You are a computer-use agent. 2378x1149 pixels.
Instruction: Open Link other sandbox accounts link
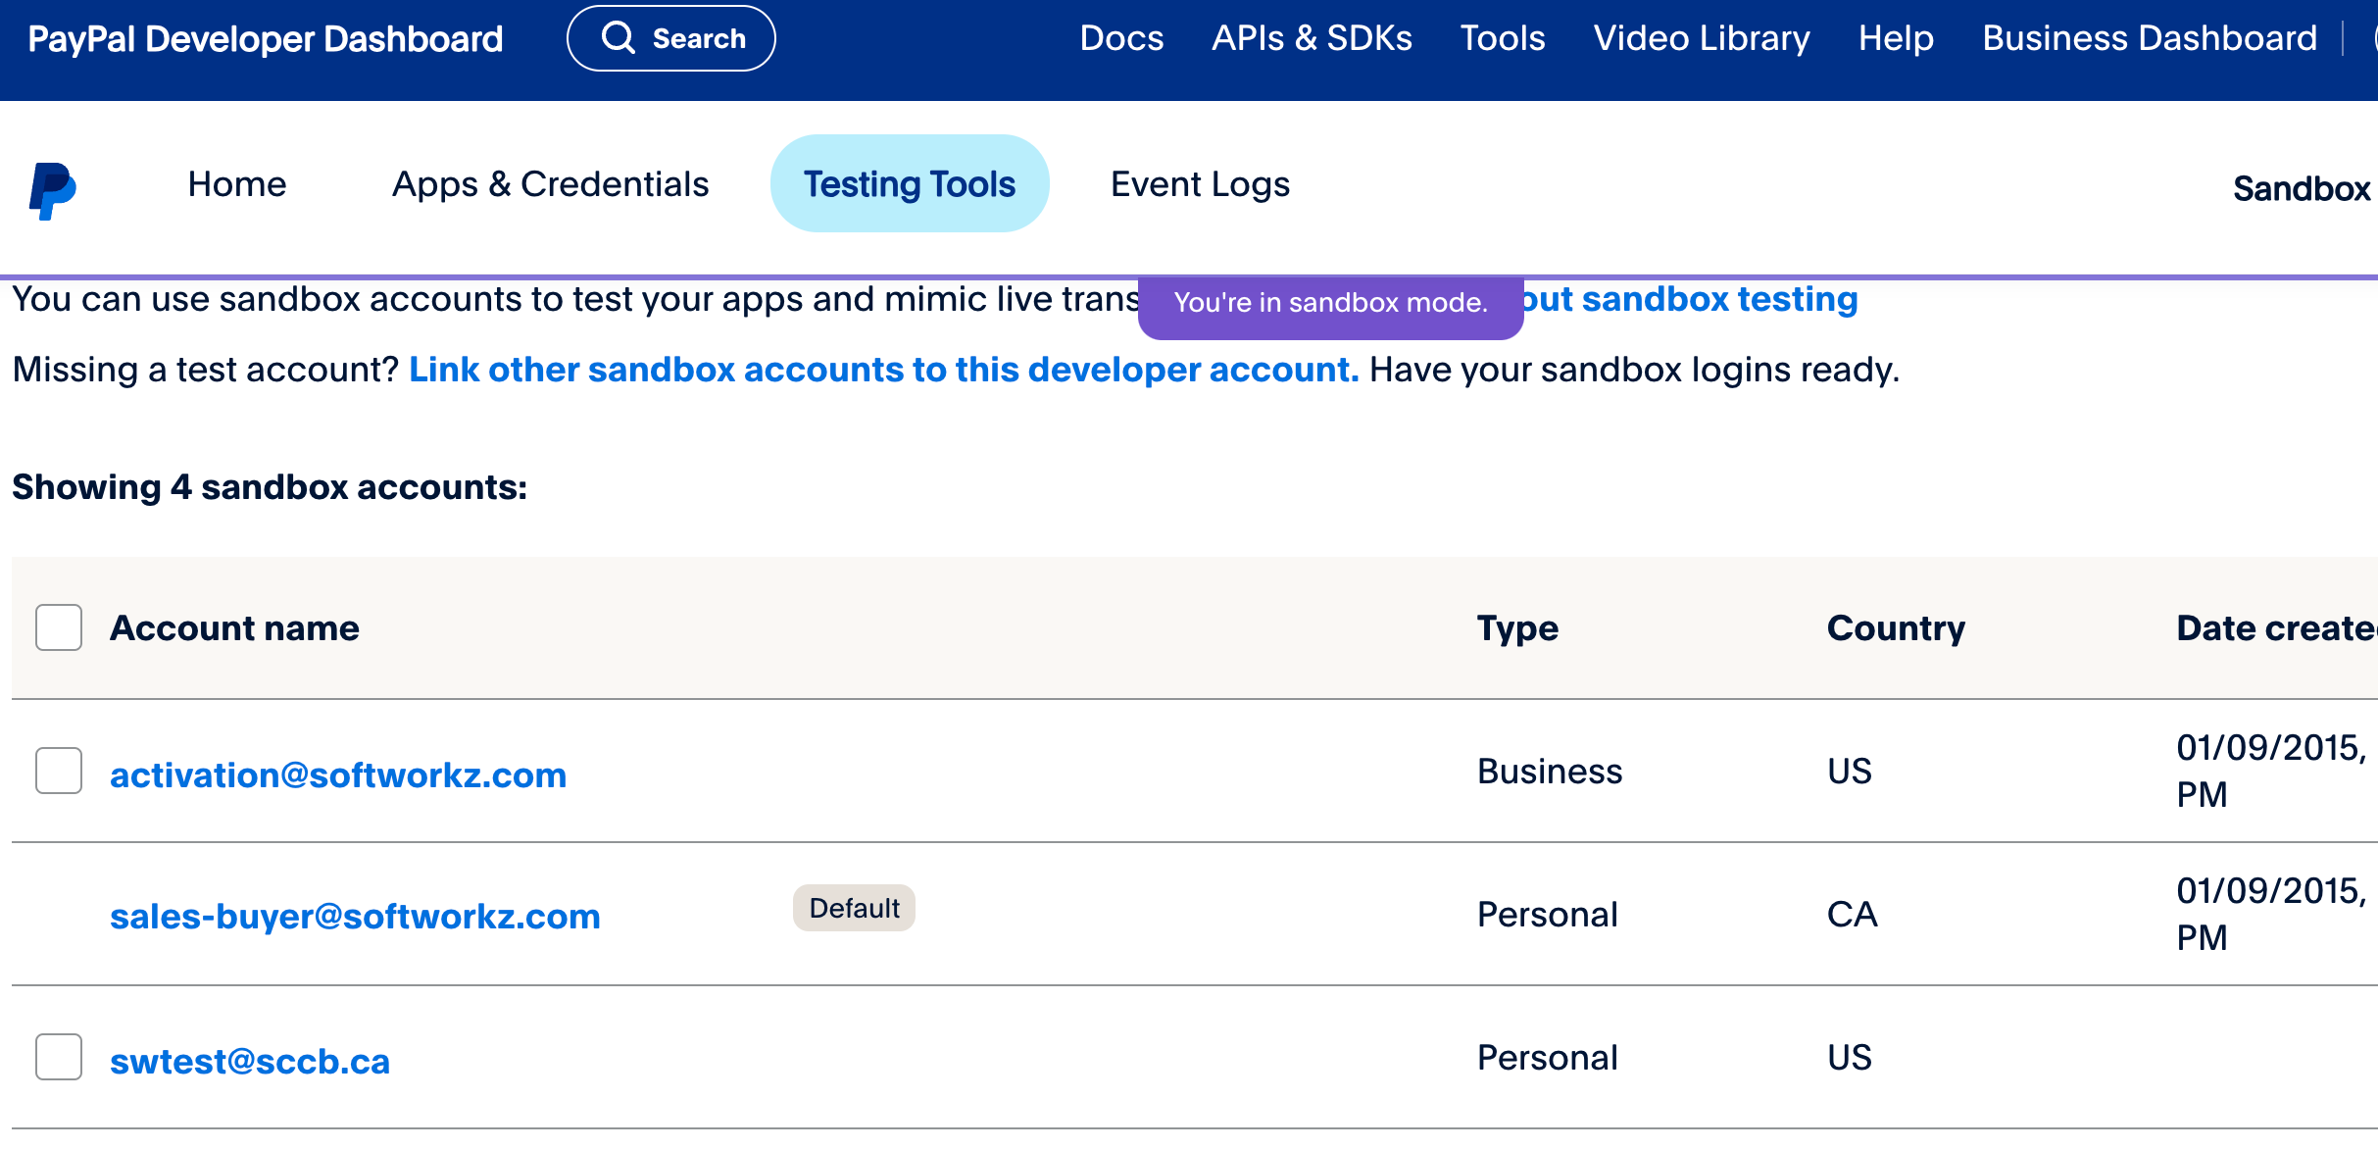click(884, 369)
